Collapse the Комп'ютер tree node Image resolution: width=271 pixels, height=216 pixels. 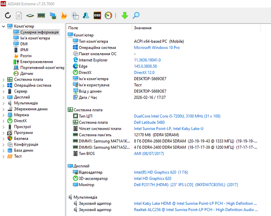click(3, 26)
